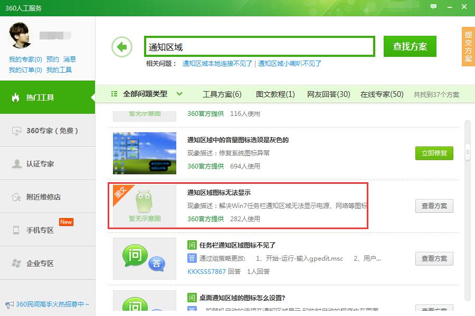Click the user avatar picture
The height and width of the screenshot is (316, 475).
pyautogui.click(x=22, y=36)
